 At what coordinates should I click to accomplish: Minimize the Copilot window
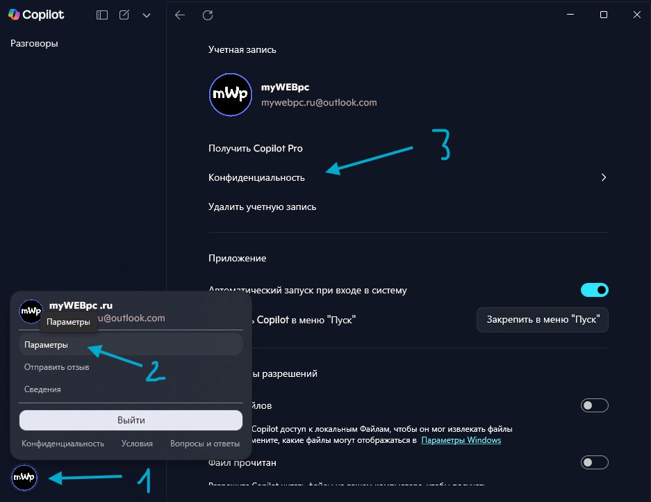[x=570, y=15]
